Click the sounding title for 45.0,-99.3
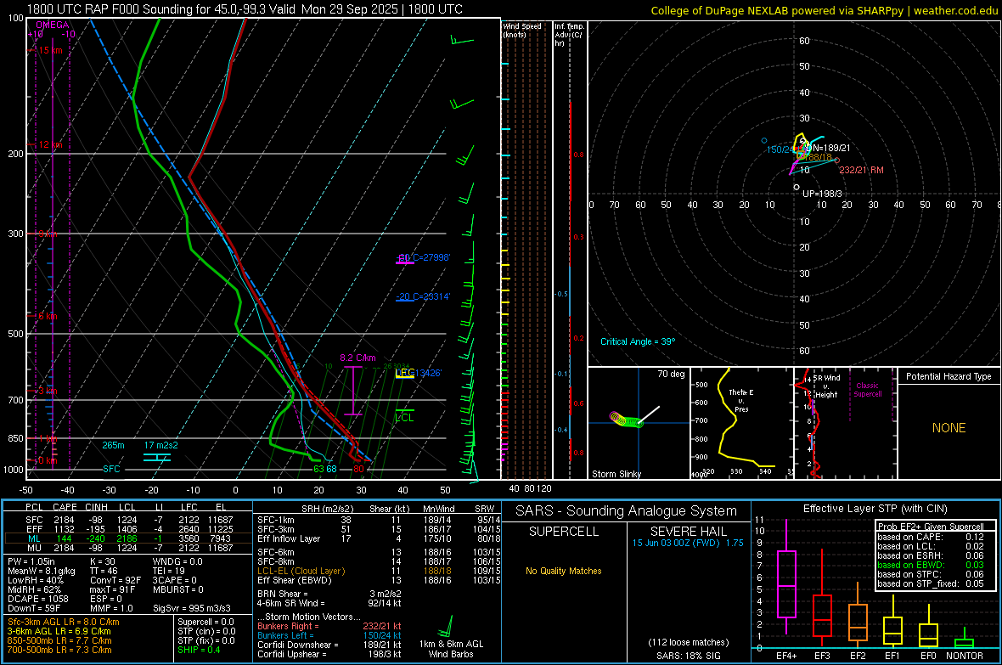This screenshot has width=1002, height=665. [245, 9]
